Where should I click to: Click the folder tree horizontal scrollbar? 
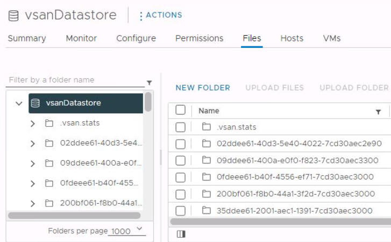click(74, 216)
